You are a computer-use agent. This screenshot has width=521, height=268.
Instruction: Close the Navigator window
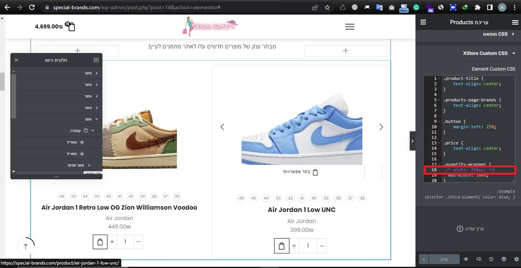pos(16,60)
